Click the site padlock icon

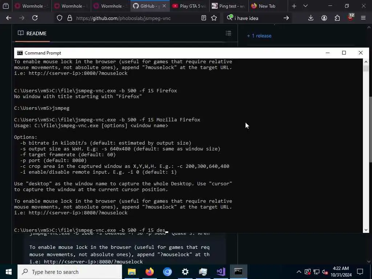pos(69,18)
